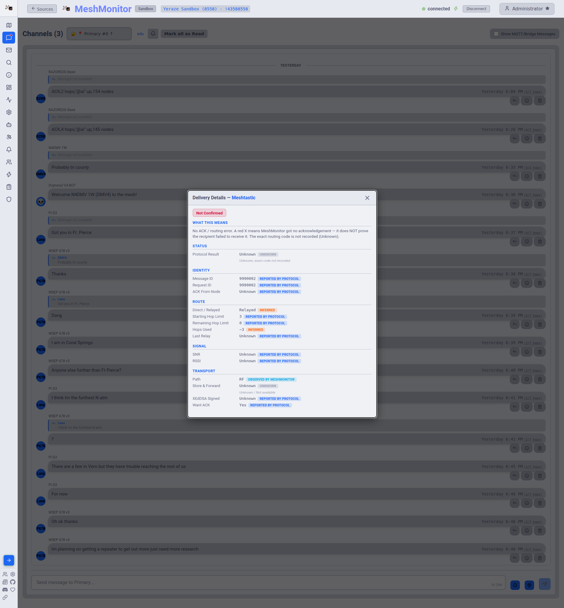Open the upper settings gear in sidebar

(9, 112)
